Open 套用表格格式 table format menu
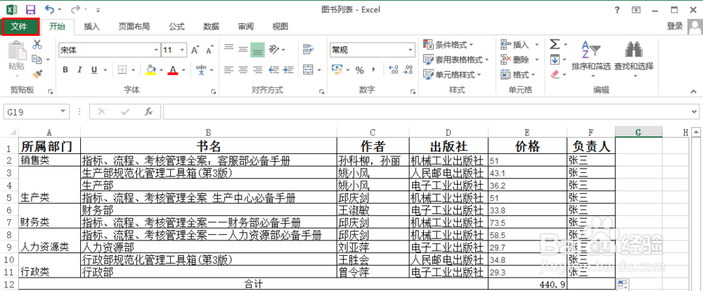 [x=456, y=59]
